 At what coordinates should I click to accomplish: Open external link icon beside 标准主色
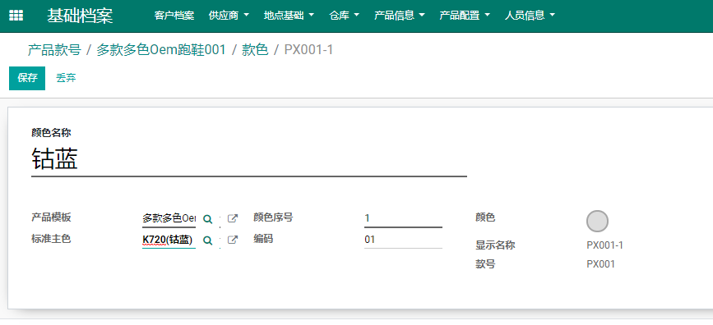tap(233, 240)
